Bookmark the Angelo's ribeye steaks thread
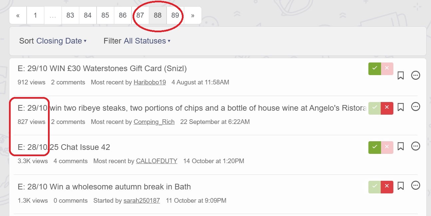 click(x=401, y=107)
